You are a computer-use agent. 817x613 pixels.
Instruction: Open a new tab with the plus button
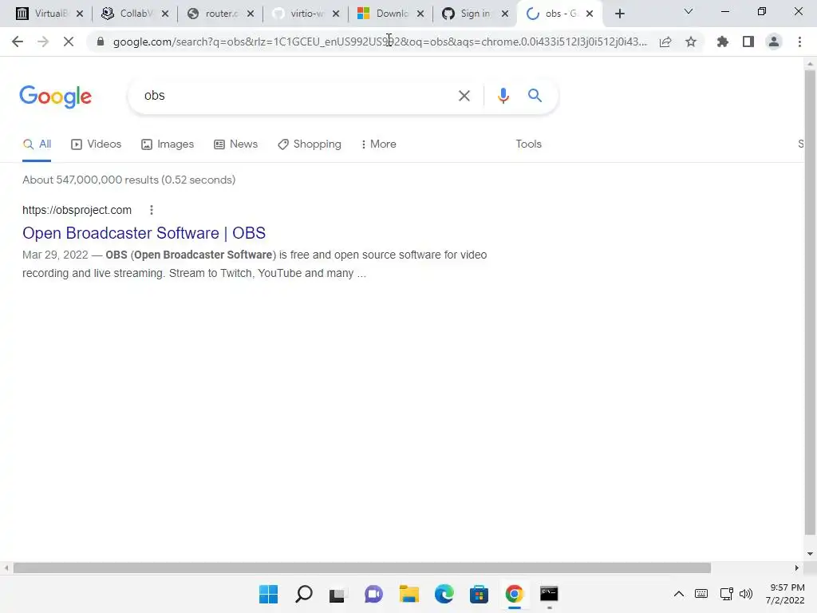619,14
